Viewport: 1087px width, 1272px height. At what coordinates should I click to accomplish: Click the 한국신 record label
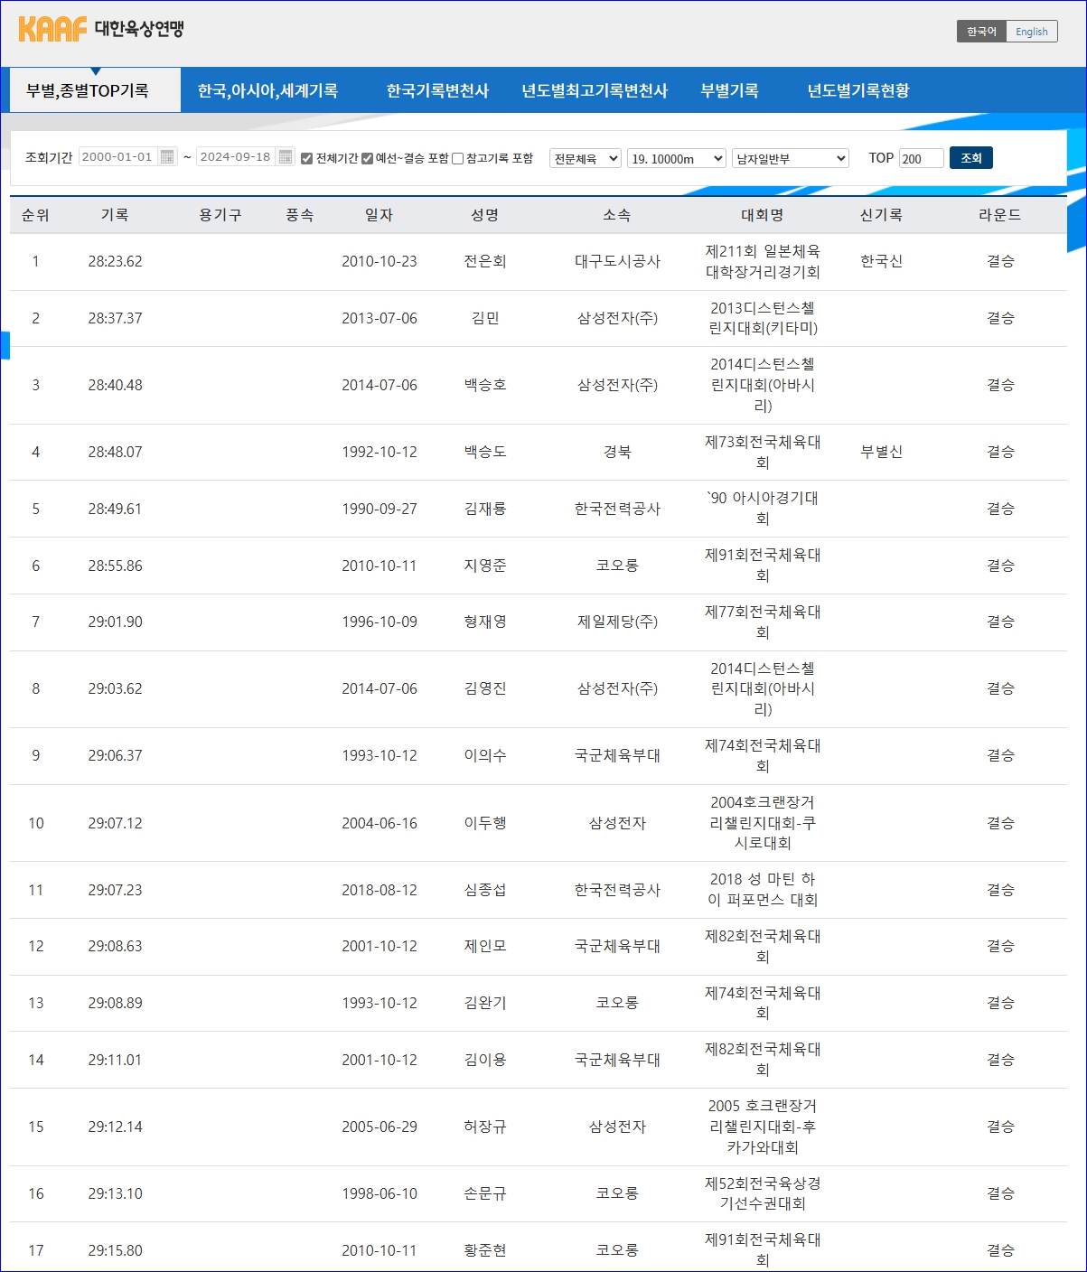pyautogui.click(x=881, y=262)
